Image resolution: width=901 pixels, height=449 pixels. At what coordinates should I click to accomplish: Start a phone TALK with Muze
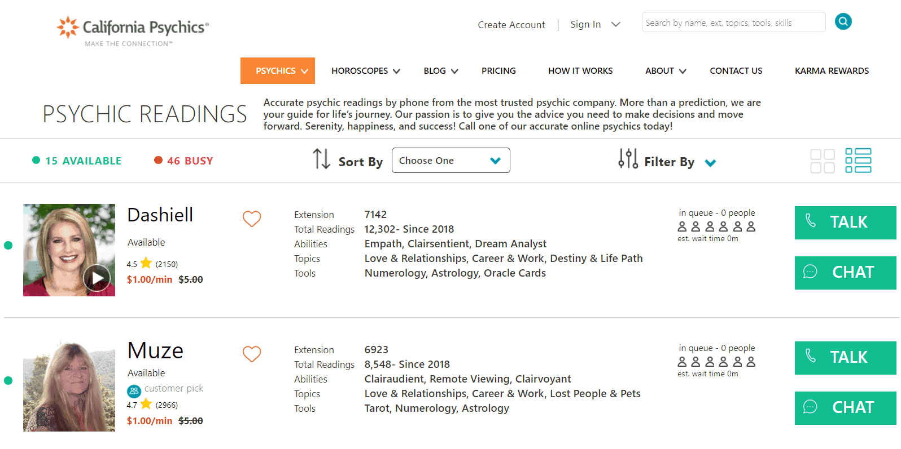[845, 358]
